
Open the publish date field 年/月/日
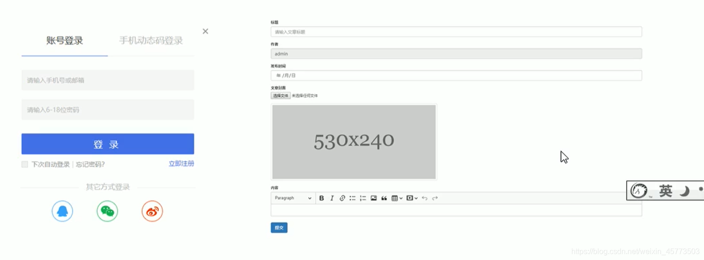point(456,75)
